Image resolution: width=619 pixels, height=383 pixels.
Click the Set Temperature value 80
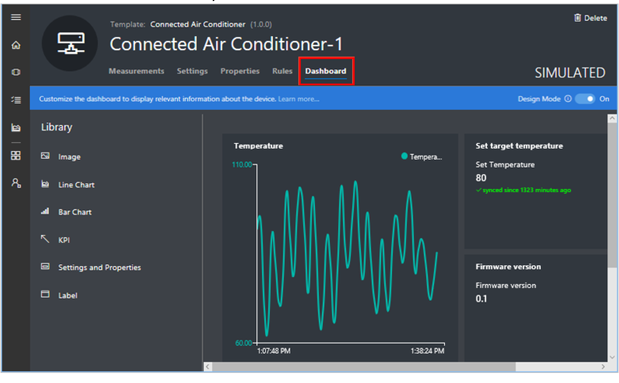481,178
